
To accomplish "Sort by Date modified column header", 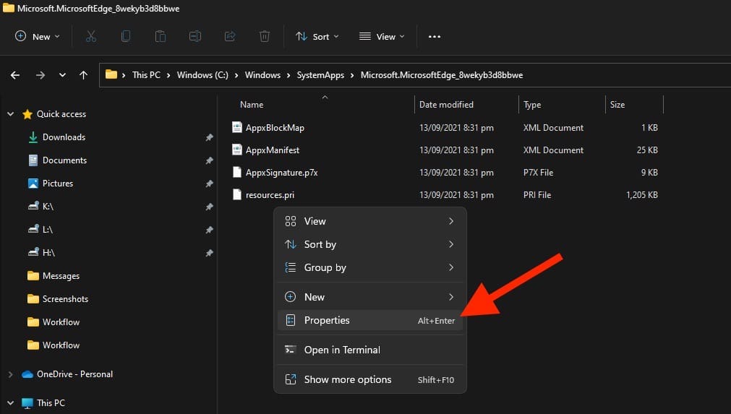I will 446,105.
